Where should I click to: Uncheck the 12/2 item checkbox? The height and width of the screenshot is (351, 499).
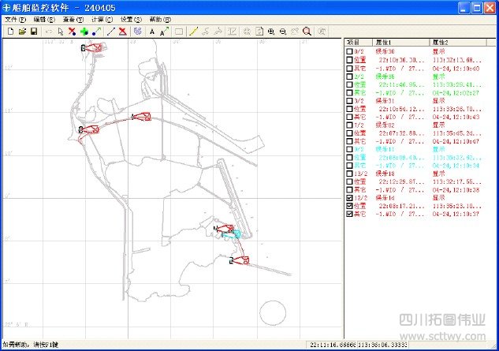(349, 197)
